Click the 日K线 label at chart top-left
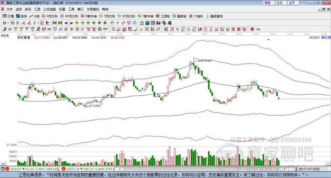 [5, 36]
